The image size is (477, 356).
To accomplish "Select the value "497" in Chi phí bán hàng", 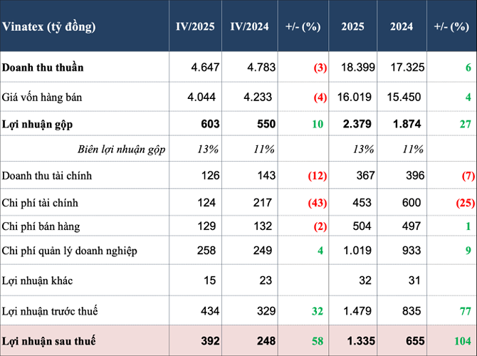I will pos(412,226).
